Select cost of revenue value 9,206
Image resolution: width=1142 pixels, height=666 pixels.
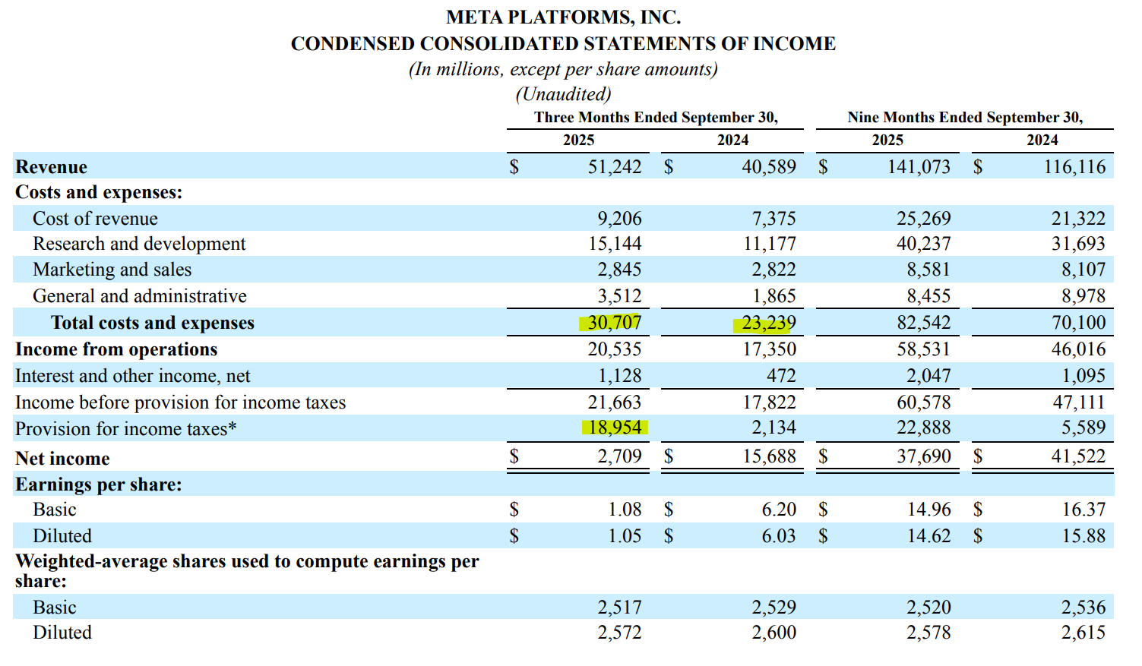[619, 219]
